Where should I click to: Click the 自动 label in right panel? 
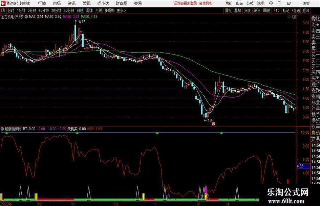click(315, 133)
